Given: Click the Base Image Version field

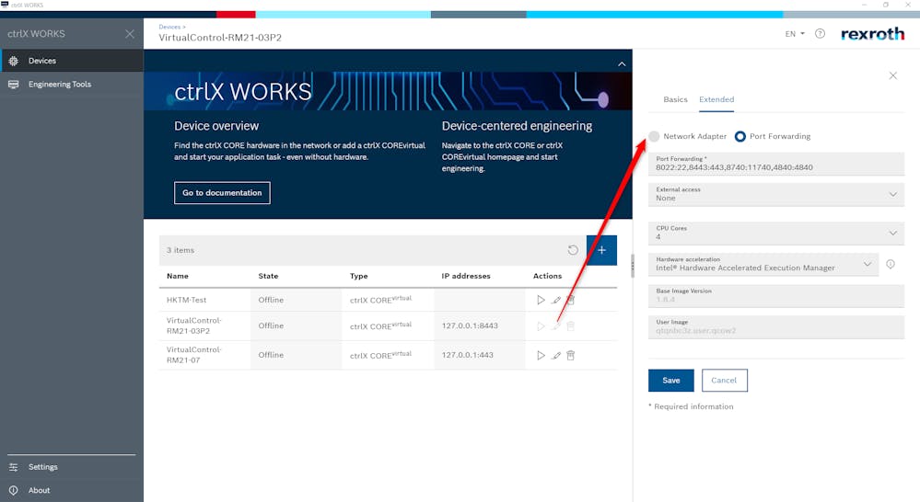Looking at the screenshot, I should click(775, 296).
